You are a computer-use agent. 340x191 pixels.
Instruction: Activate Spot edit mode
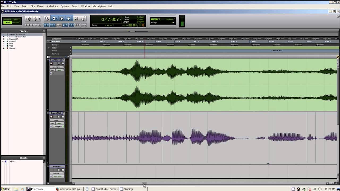pyautogui.click(x=16, y=20)
